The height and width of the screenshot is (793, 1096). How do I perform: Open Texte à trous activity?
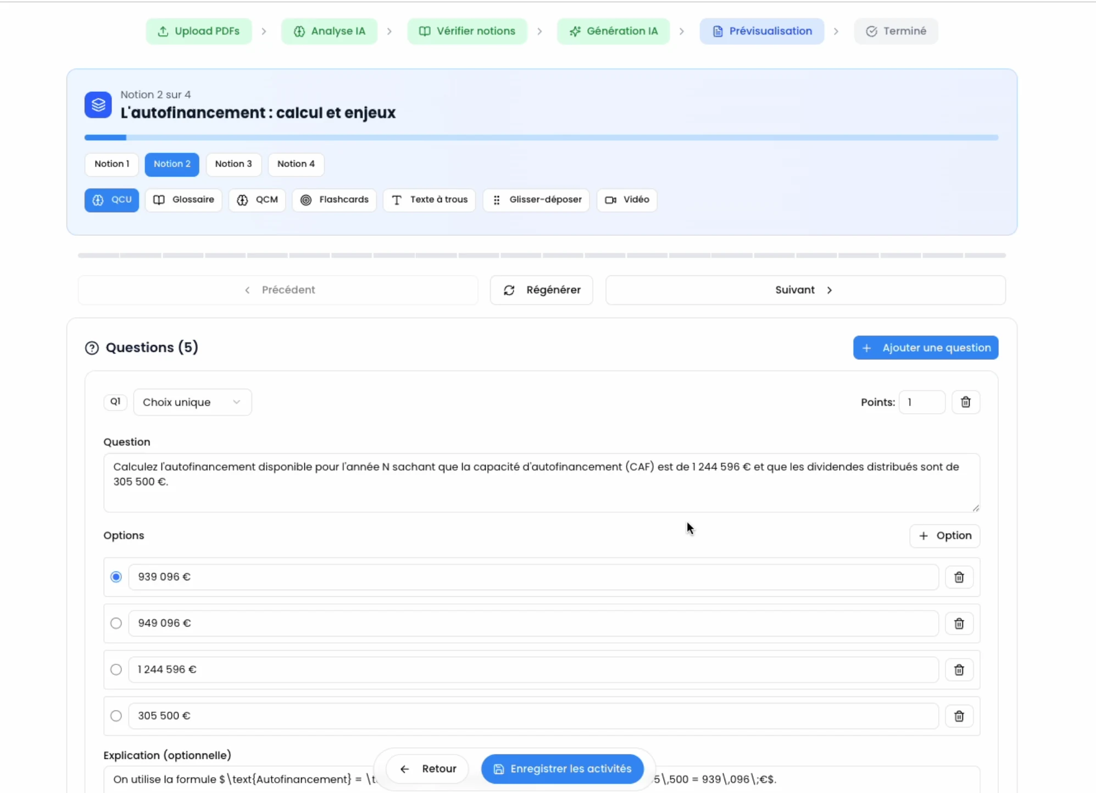point(429,199)
